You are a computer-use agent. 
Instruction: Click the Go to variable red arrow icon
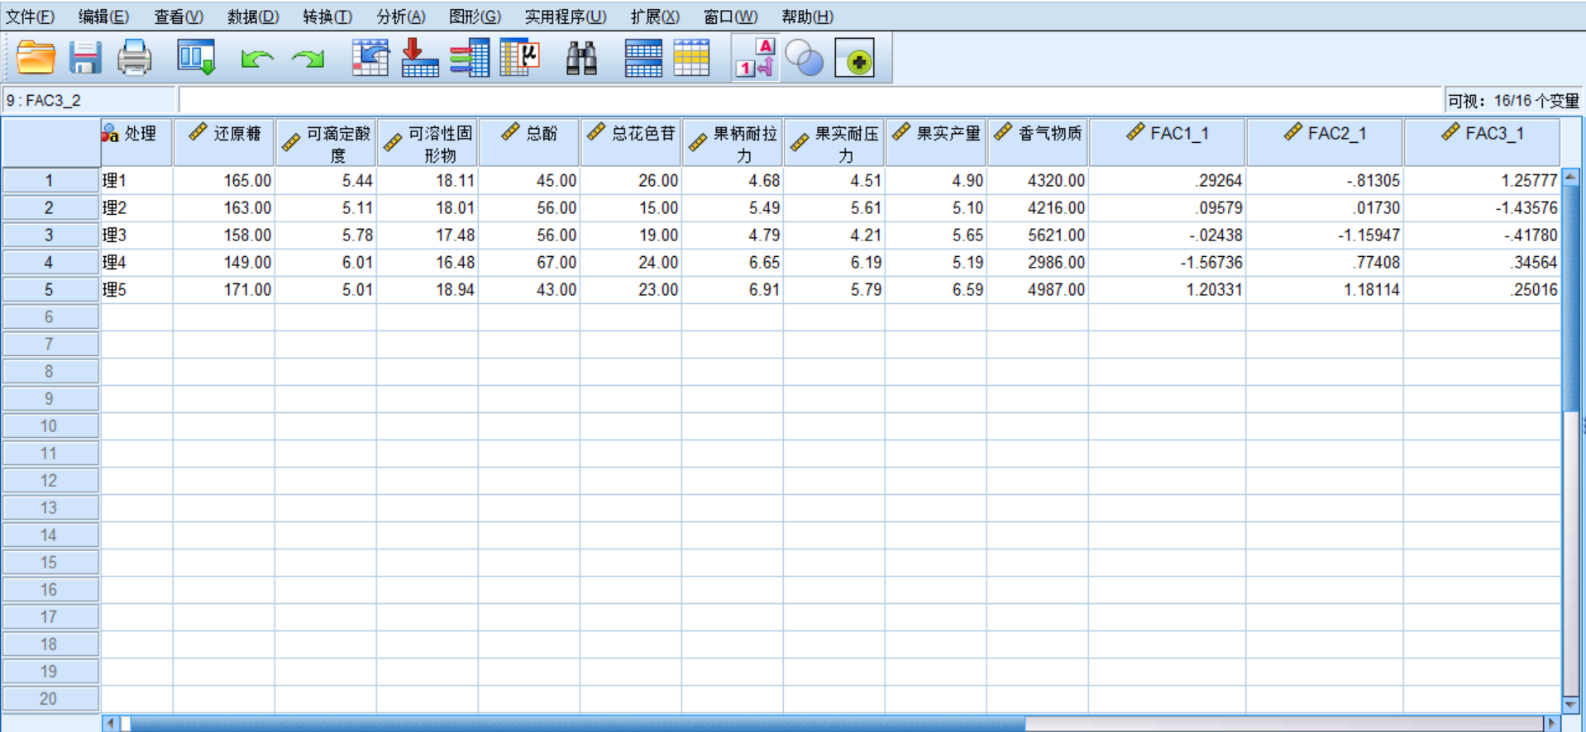point(419,59)
